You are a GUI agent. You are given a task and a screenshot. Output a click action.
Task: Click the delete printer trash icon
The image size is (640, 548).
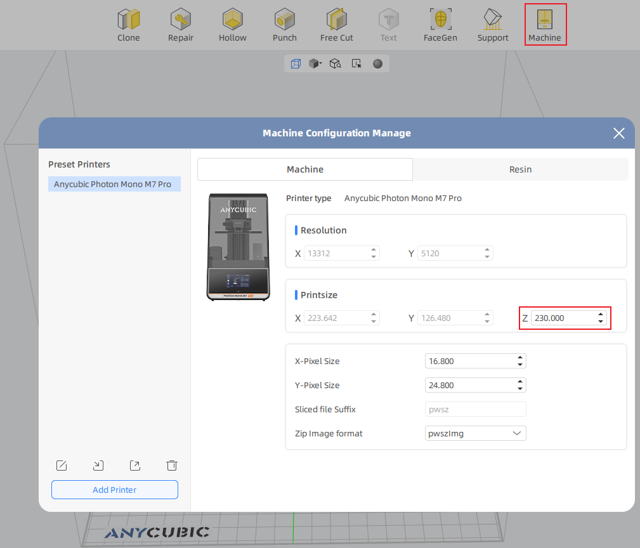pyautogui.click(x=172, y=465)
